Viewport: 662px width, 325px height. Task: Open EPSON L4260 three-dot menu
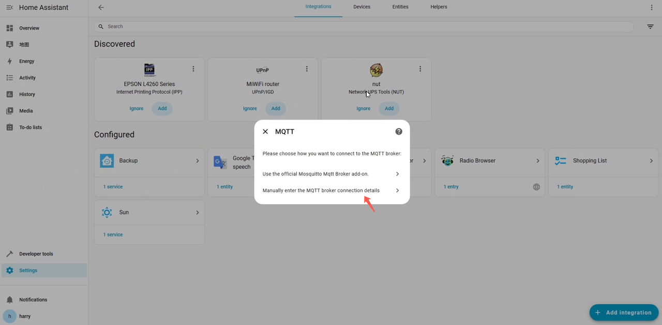(193, 69)
